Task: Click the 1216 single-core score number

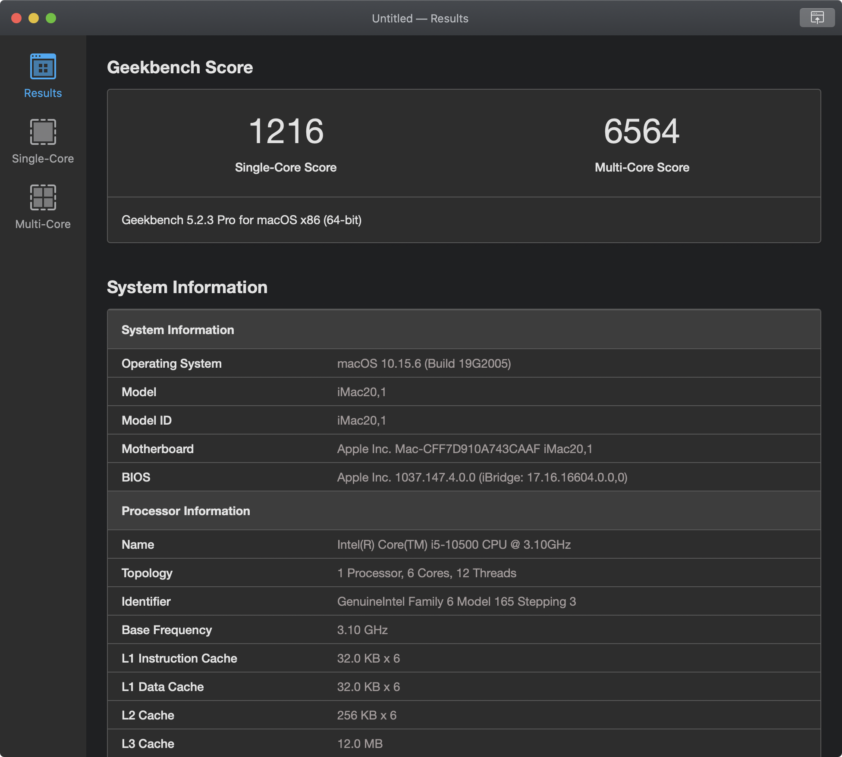Action: pos(286,131)
